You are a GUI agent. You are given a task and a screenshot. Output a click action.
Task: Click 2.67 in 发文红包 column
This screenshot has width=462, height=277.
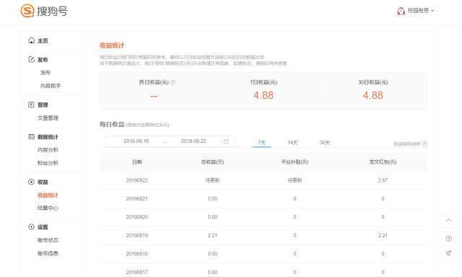383,180
